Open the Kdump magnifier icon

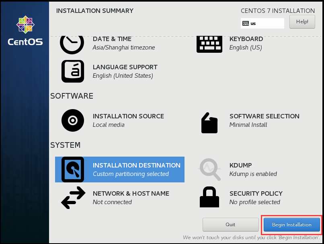click(209, 170)
